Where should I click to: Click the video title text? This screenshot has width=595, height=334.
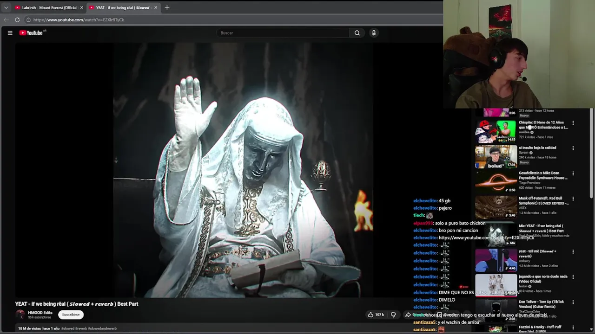coord(77,304)
